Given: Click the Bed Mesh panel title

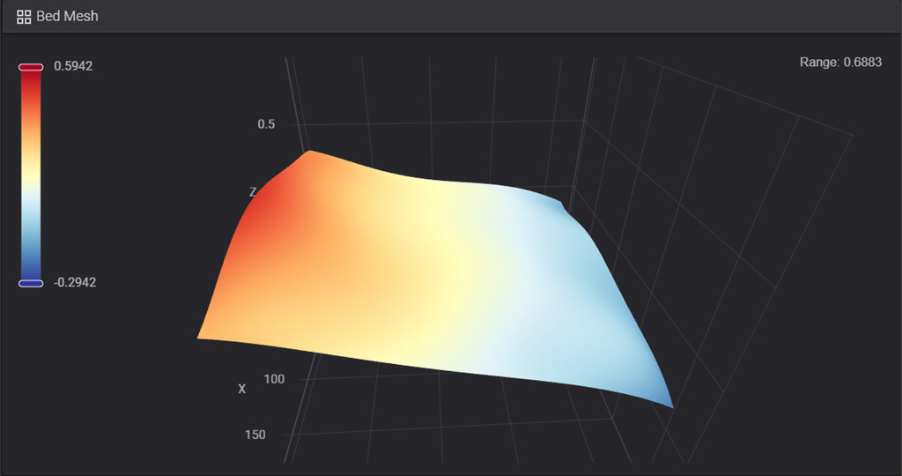Looking at the screenshot, I should [x=67, y=17].
